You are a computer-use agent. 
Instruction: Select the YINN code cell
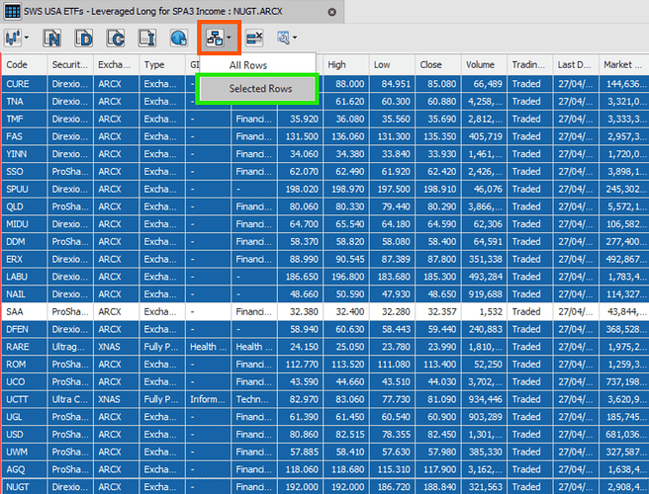click(x=25, y=154)
